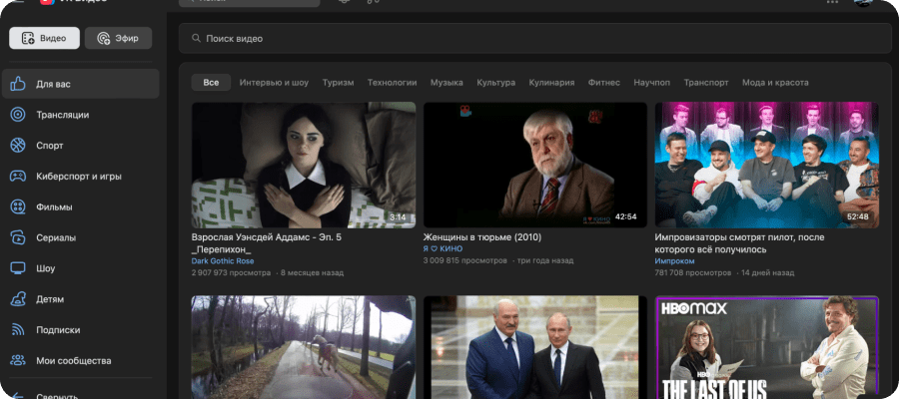Open title Импровизаторы смотрят пилот
The height and width of the screenshot is (399, 899).
pyautogui.click(x=739, y=243)
